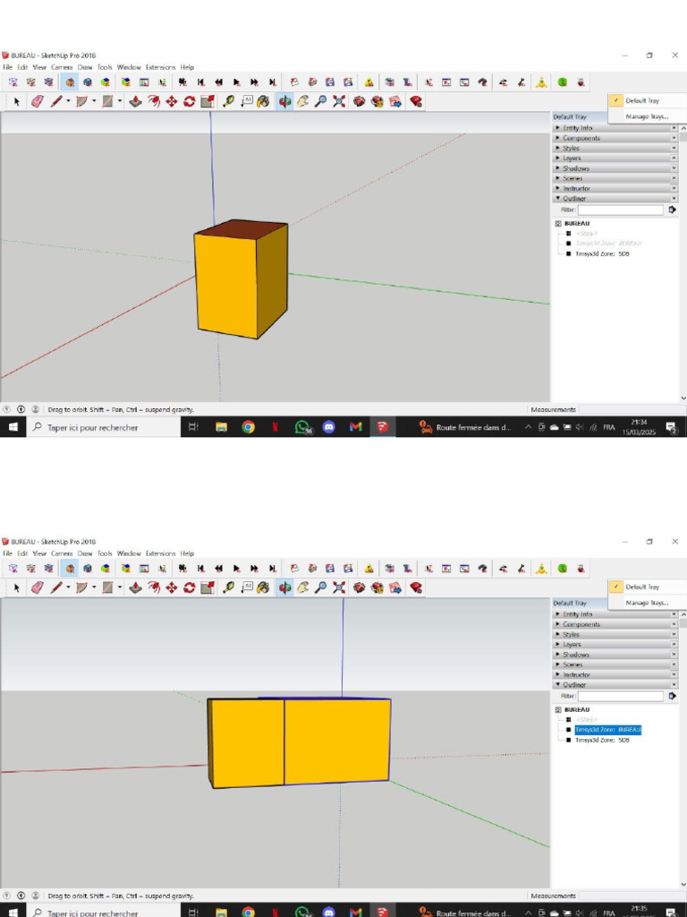This screenshot has height=917, width=687.
Task: Open the Extensions menu in upper window
Action: 161,67
